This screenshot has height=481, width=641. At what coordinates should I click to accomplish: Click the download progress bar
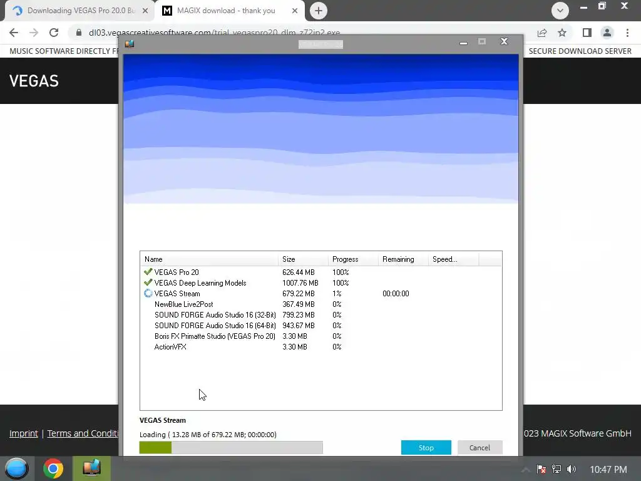[231, 447]
